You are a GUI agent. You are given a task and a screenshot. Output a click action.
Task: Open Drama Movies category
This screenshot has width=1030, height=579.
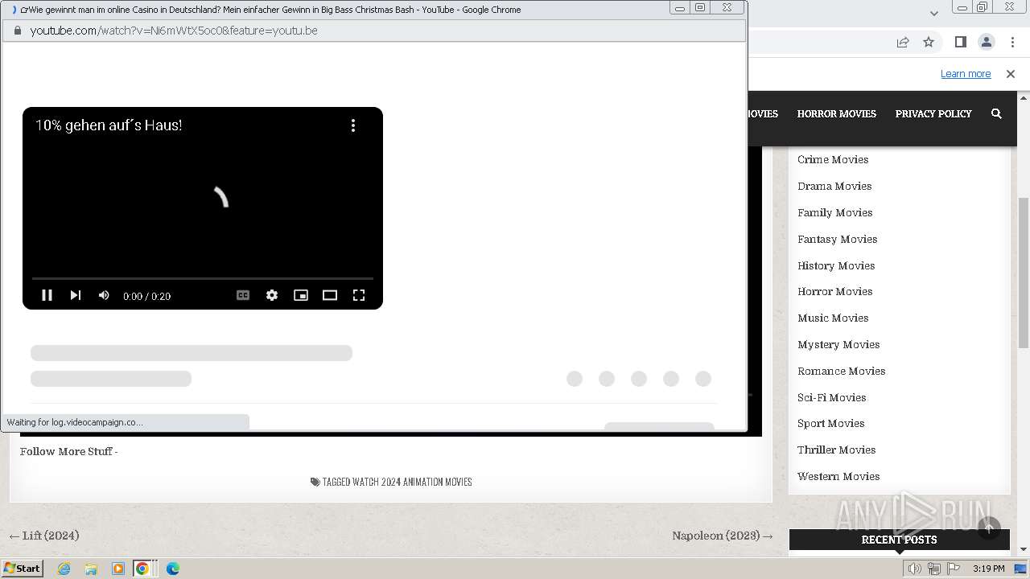coord(834,186)
